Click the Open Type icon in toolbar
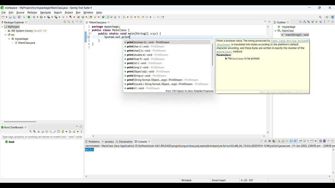The image size is (335, 188). [91, 17]
